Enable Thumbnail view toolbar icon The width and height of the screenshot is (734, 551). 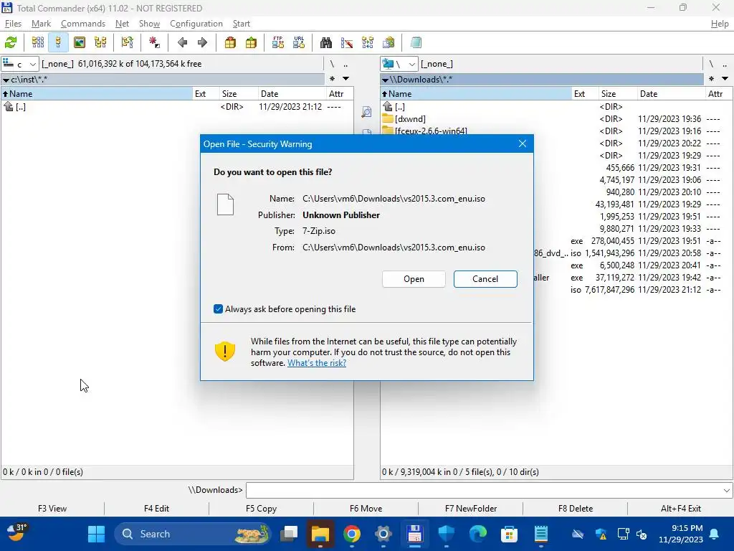coord(80,42)
